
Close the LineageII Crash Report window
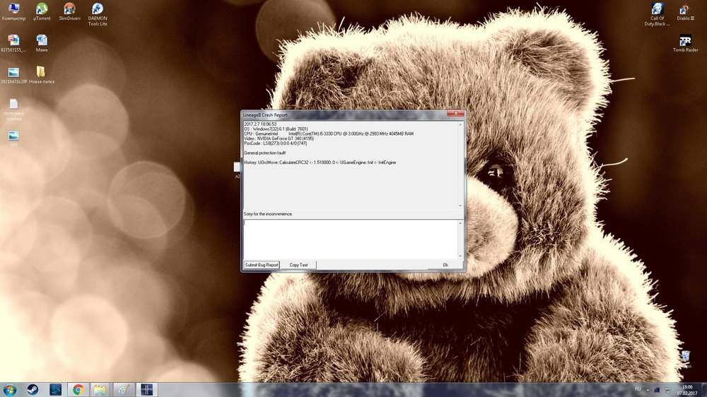click(455, 114)
